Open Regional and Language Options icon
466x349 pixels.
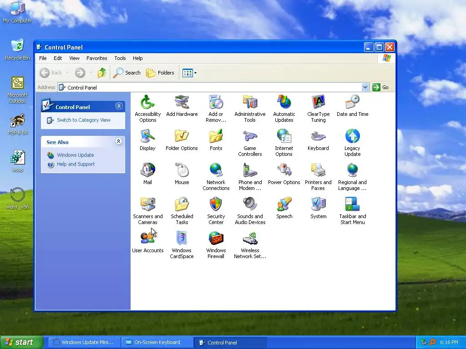click(353, 170)
